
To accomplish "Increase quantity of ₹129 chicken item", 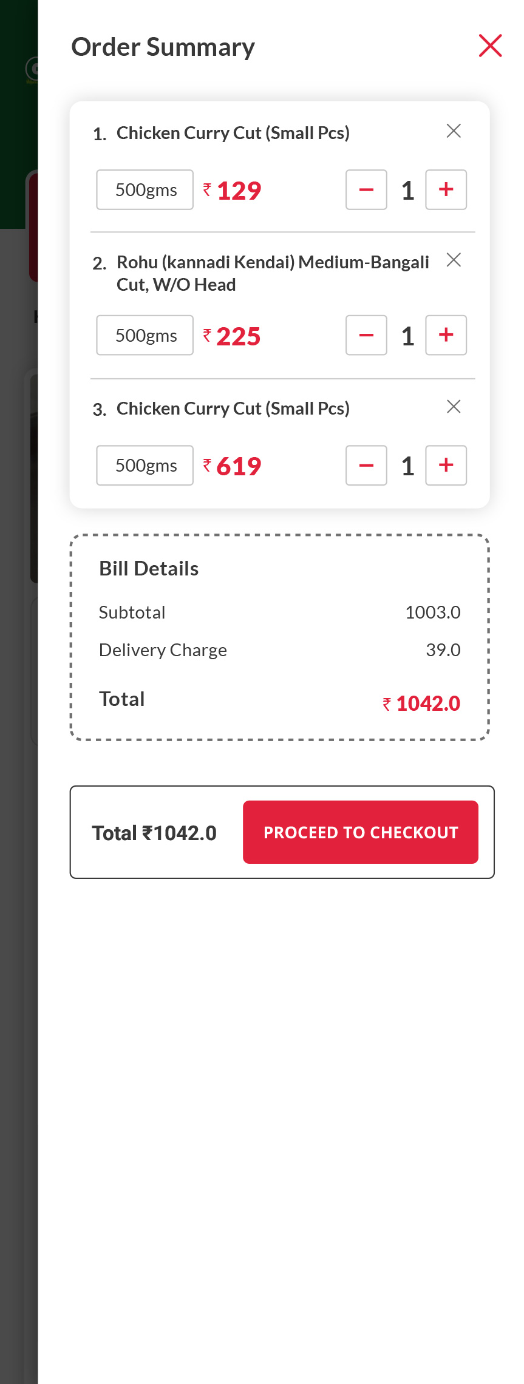I will click(446, 190).
